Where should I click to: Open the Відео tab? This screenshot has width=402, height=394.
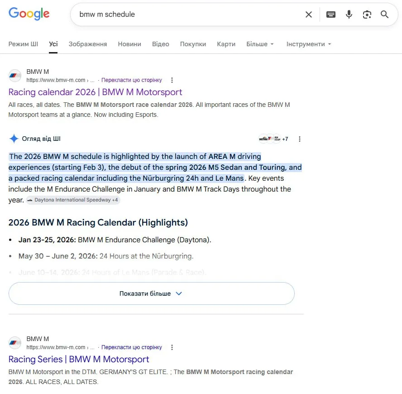click(x=161, y=44)
